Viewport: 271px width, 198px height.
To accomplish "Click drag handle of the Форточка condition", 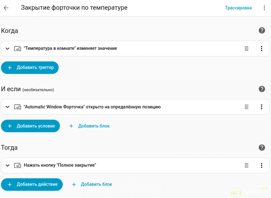I will [247, 107].
